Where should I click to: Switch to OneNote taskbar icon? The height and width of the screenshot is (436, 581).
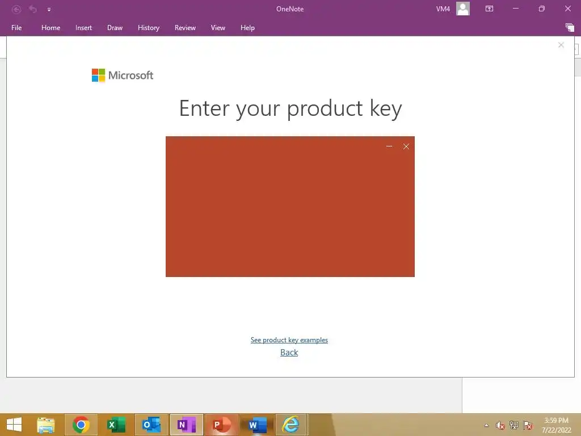click(186, 425)
